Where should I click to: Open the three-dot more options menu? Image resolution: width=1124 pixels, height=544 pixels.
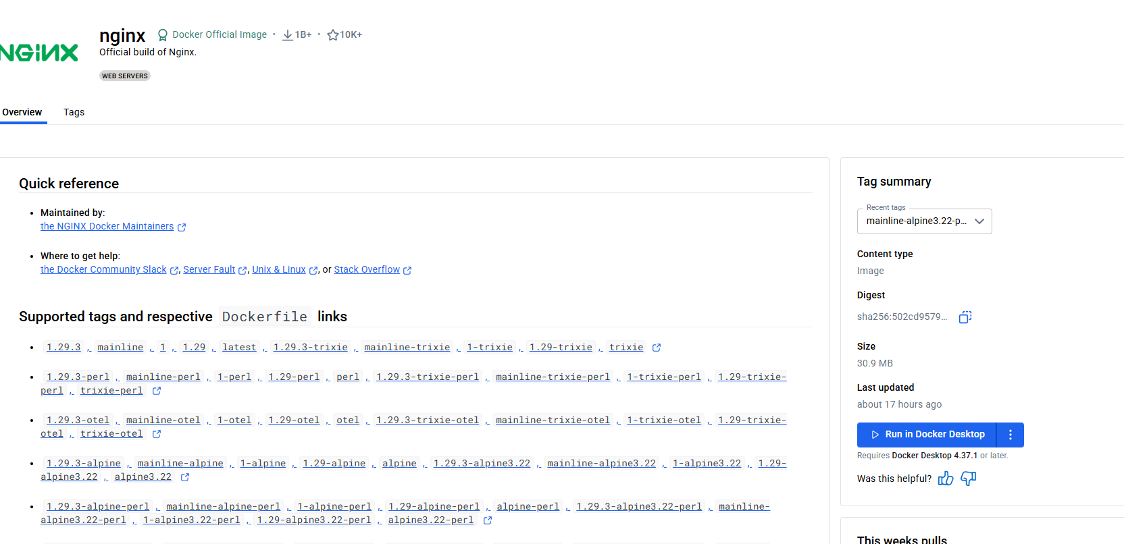[1011, 435]
